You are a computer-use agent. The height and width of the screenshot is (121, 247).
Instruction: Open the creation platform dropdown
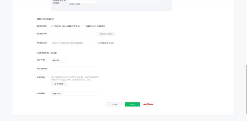59,60
